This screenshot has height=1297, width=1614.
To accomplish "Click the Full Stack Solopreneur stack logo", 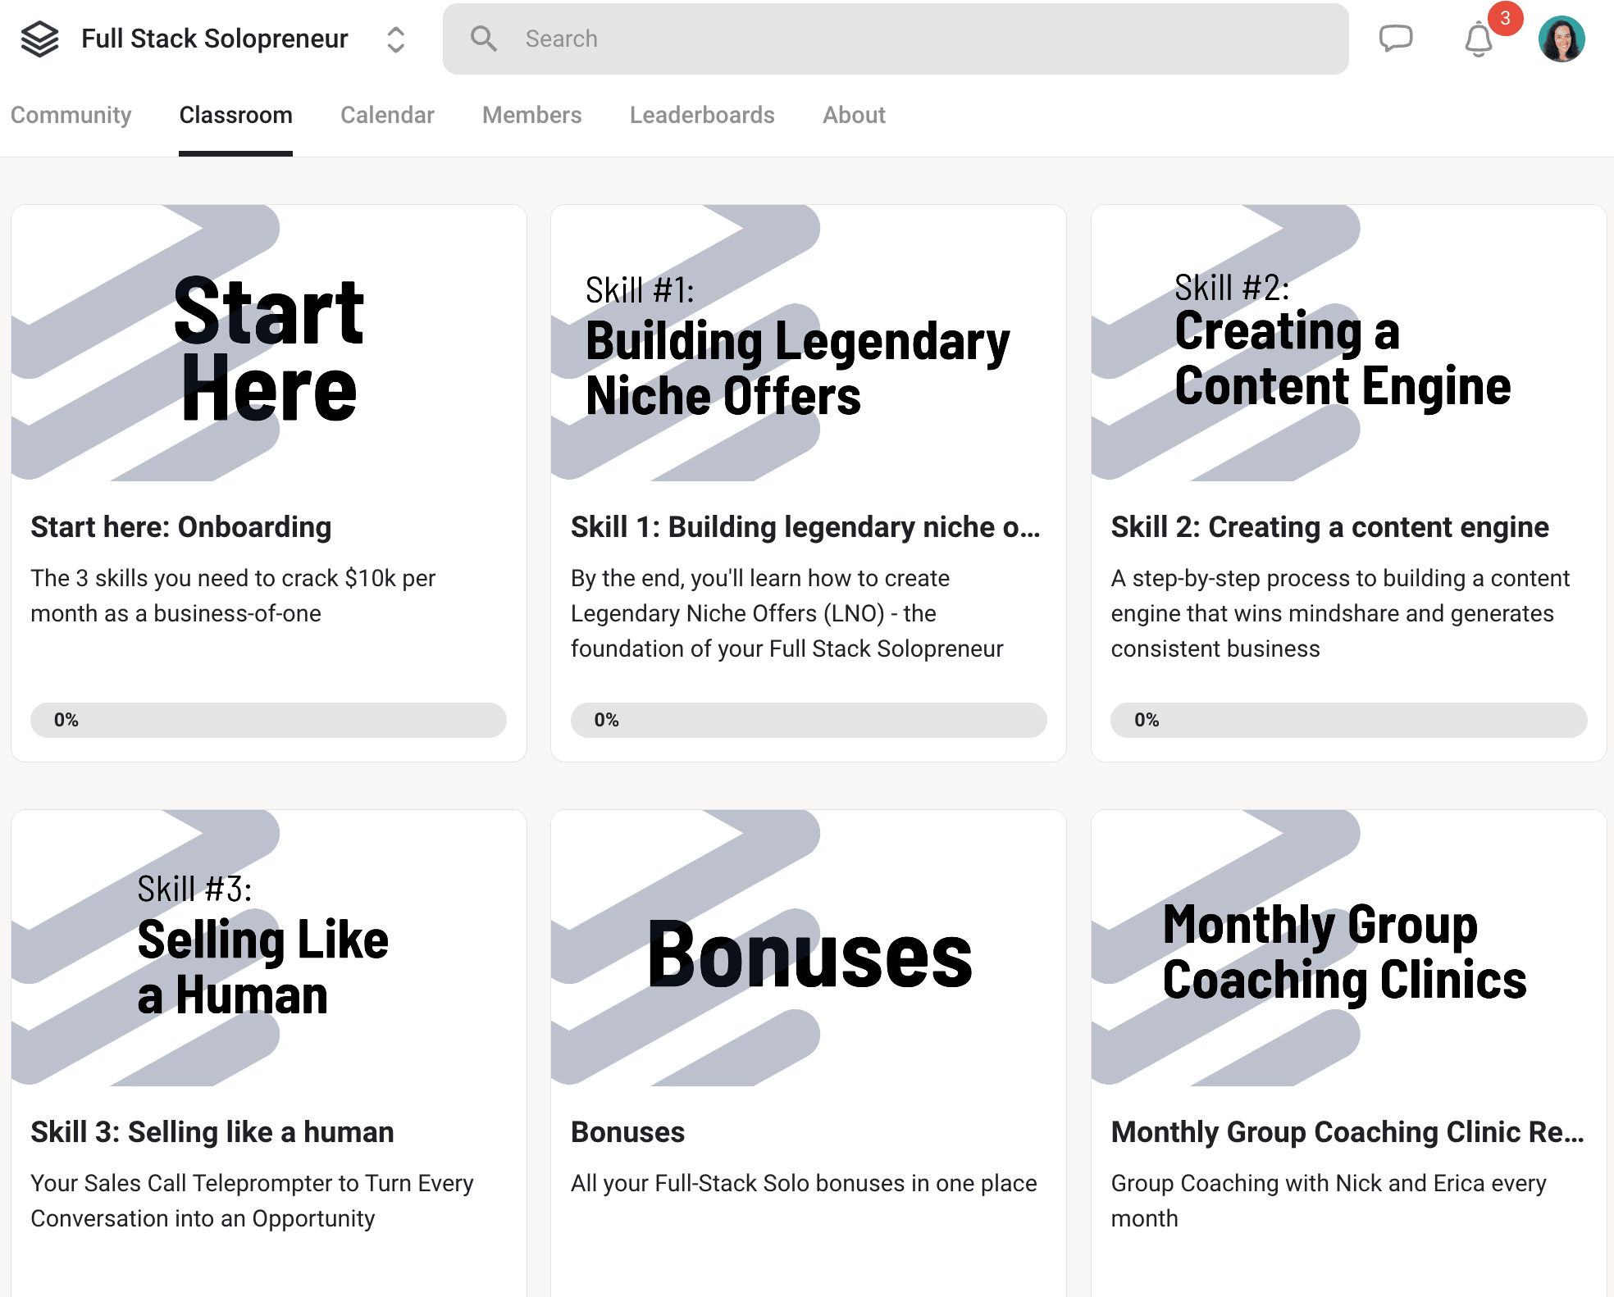I will point(40,39).
